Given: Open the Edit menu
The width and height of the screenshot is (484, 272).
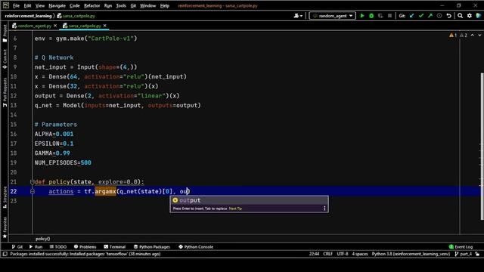Looking at the screenshot, I should 27,5.
